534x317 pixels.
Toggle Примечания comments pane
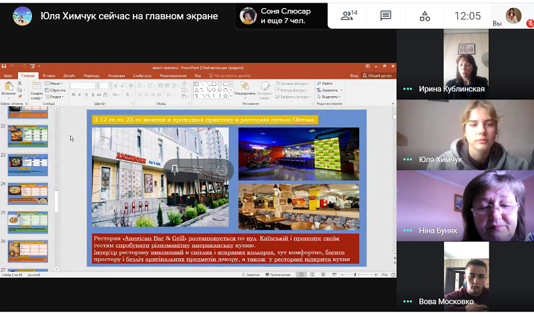point(278,274)
